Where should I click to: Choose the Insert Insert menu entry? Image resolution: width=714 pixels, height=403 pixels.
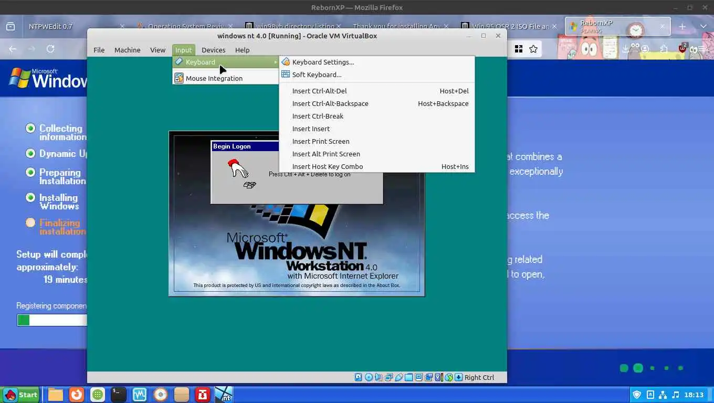point(377,129)
